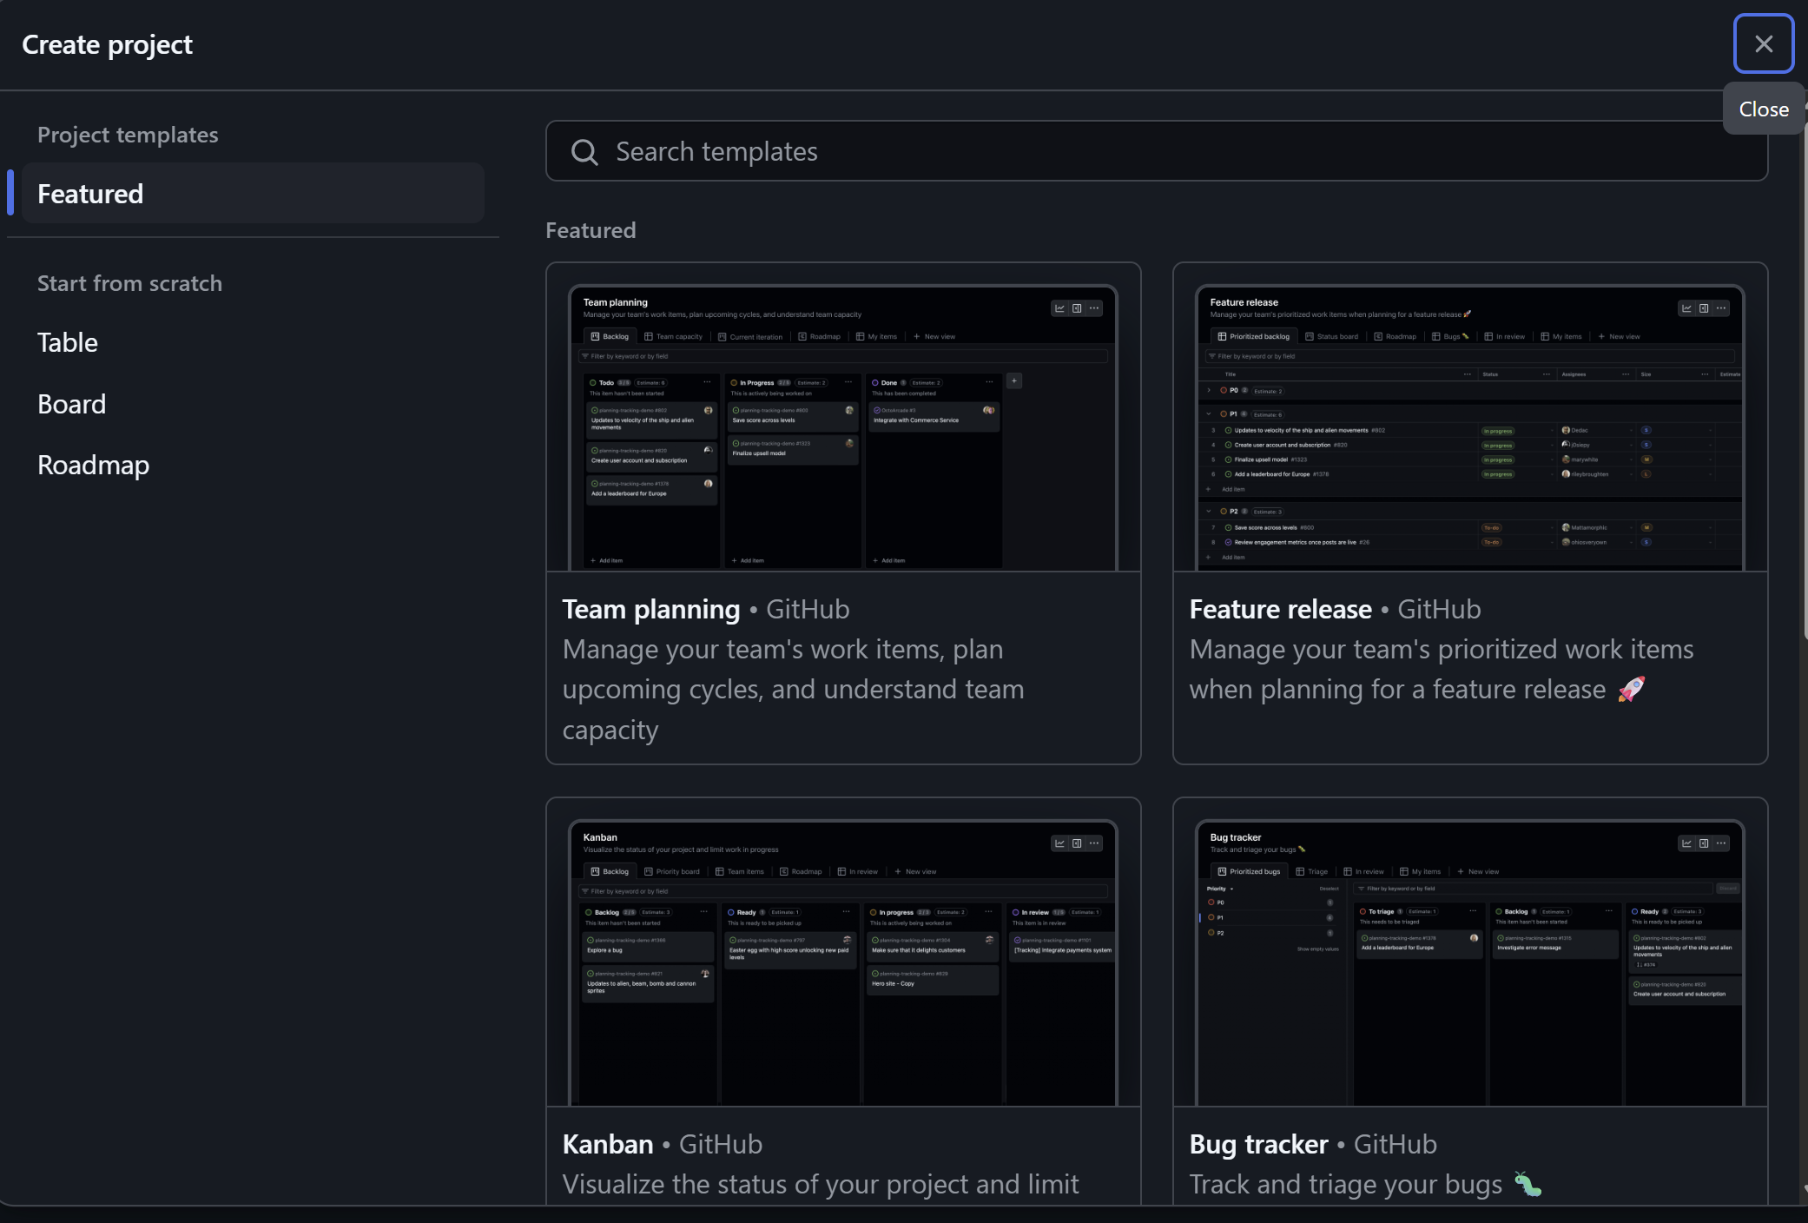Pick the Roadmap layout option
Image resolution: width=1808 pixels, height=1223 pixels.
(94, 466)
